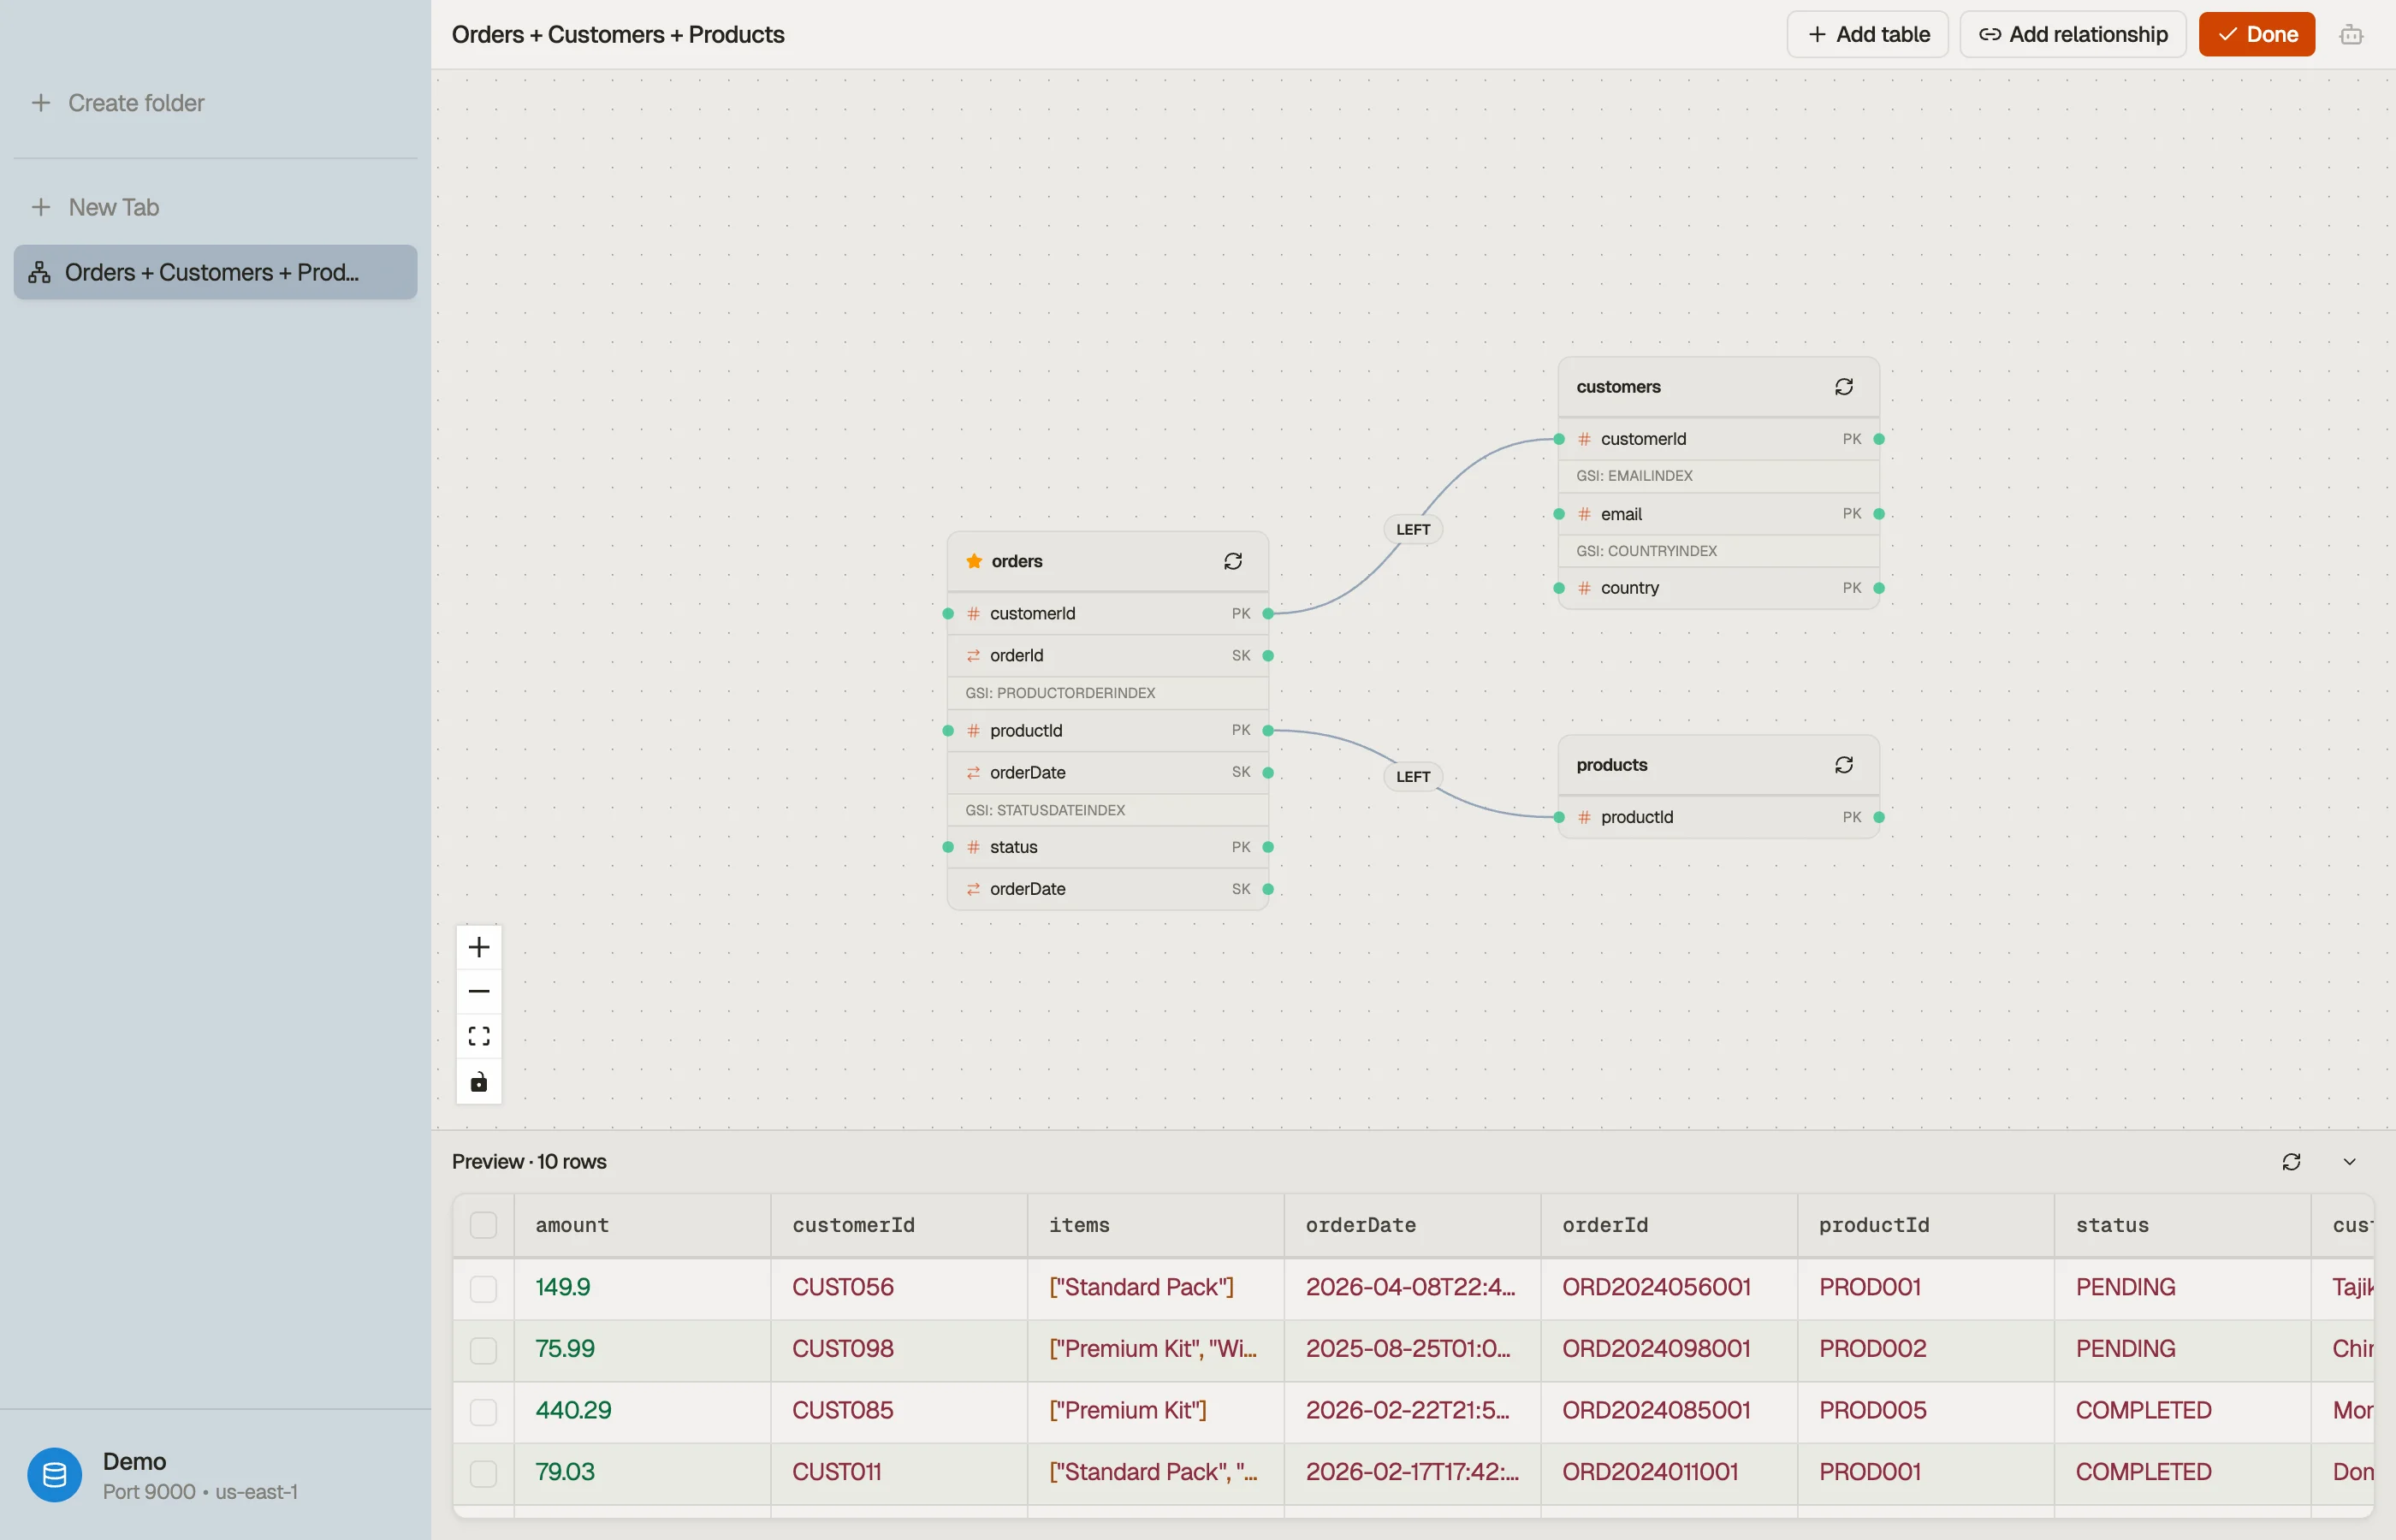
Task: Select all rows with the header checkbox
Action: 484,1225
